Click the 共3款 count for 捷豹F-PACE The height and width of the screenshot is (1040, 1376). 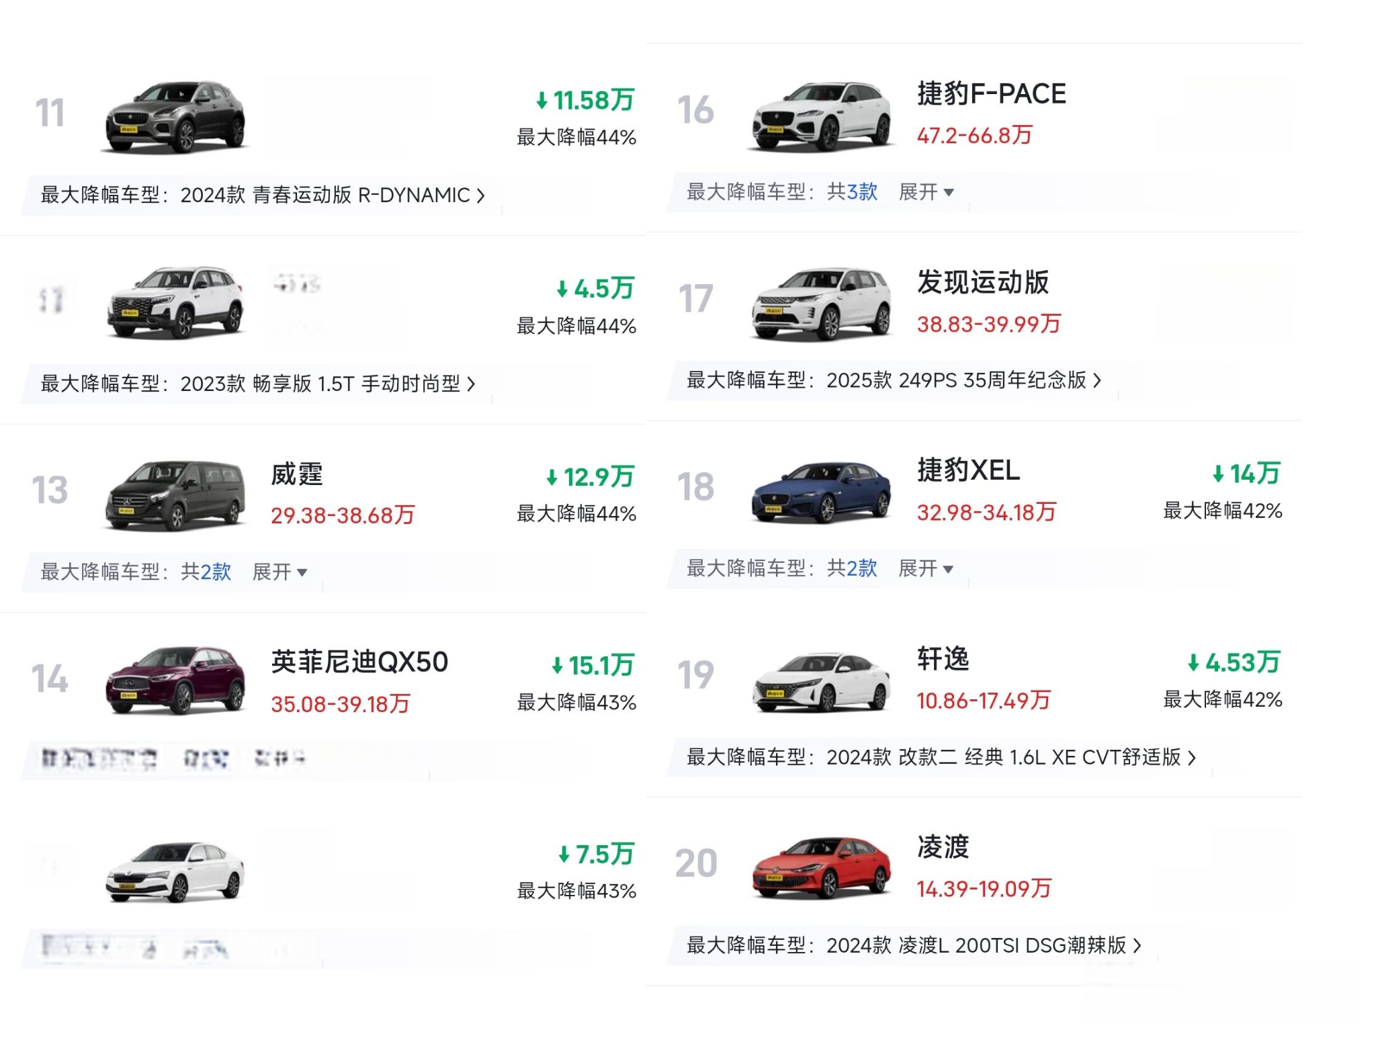click(x=852, y=192)
